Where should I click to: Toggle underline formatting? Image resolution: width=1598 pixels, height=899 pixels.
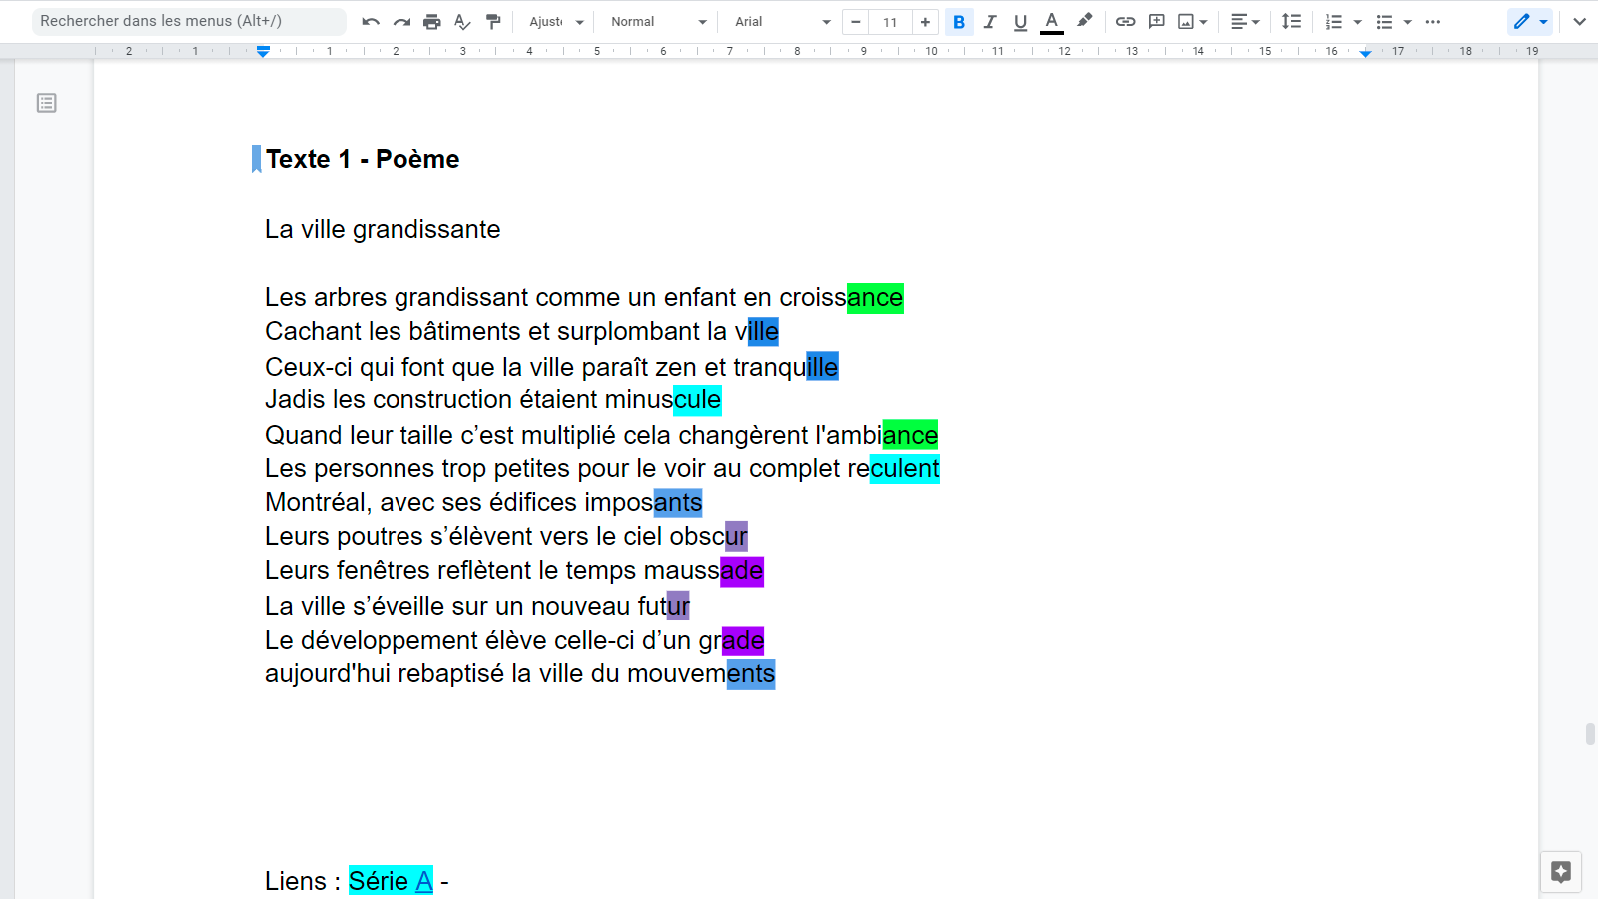click(1020, 21)
